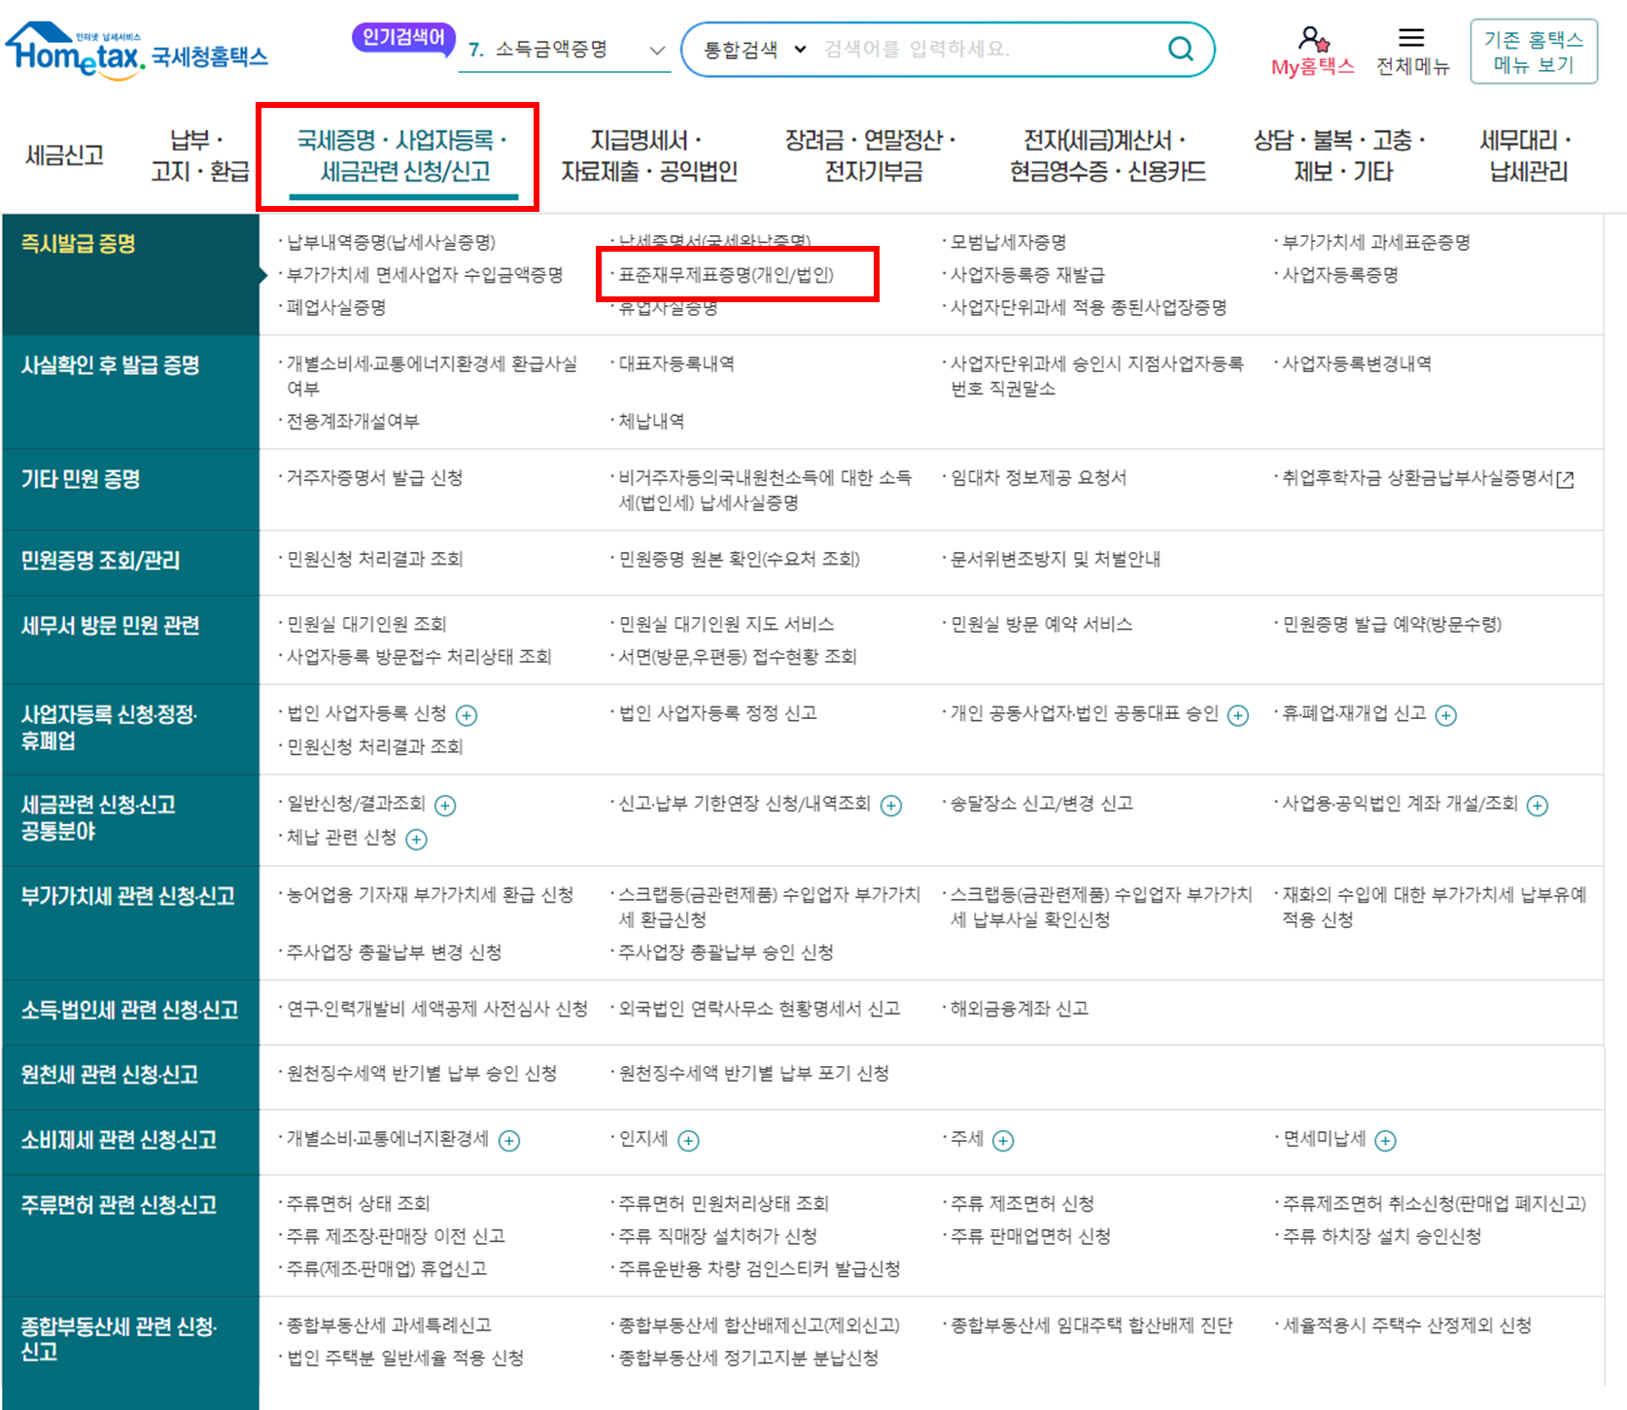Click external link icon after 취업후학자금 상환금납부사실증명서
This screenshot has width=1627, height=1410.
tap(1565, 479)
